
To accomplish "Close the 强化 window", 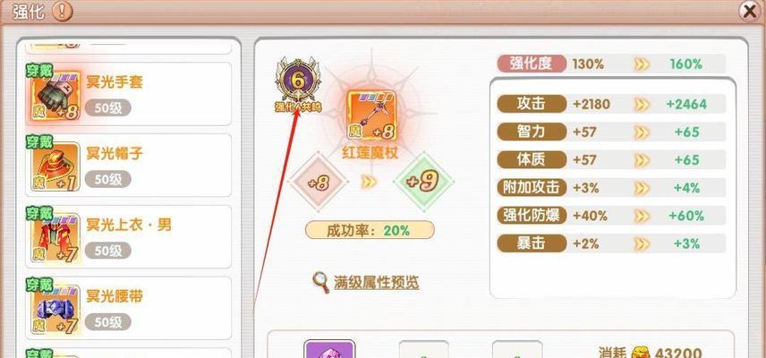I will 749,11.
